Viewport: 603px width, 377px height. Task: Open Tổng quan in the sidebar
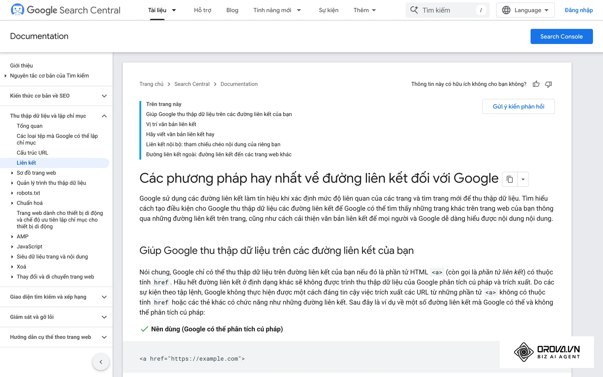29,126
